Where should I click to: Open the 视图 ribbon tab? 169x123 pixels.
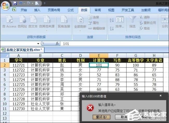point(111,10)
